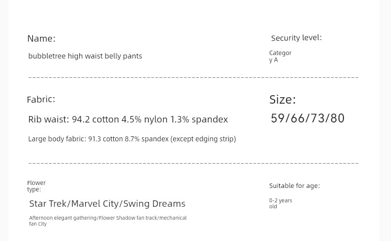Click the Large body fabric line
391x241 pixels.
pyautogui.click(x=132, y=139)
